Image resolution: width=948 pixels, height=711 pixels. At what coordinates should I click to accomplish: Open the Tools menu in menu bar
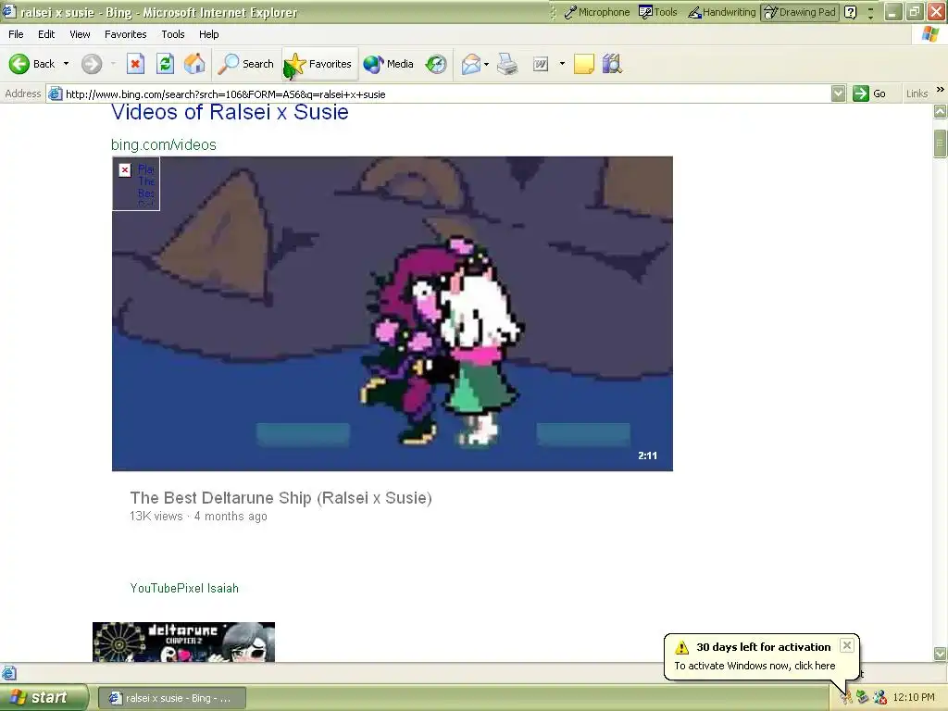click(173, 34)
